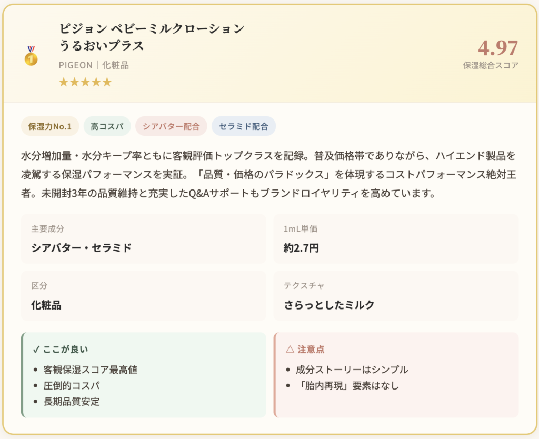
Task: Click the gold medal rank icon
Action: (31, 56)
